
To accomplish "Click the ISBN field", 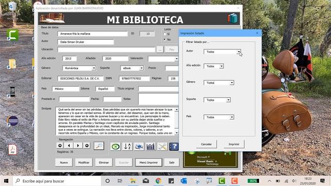I will coord(134,79).
